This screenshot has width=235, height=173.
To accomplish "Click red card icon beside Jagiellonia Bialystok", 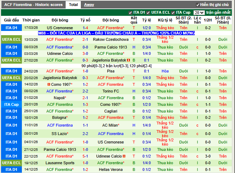I will 129,60.
